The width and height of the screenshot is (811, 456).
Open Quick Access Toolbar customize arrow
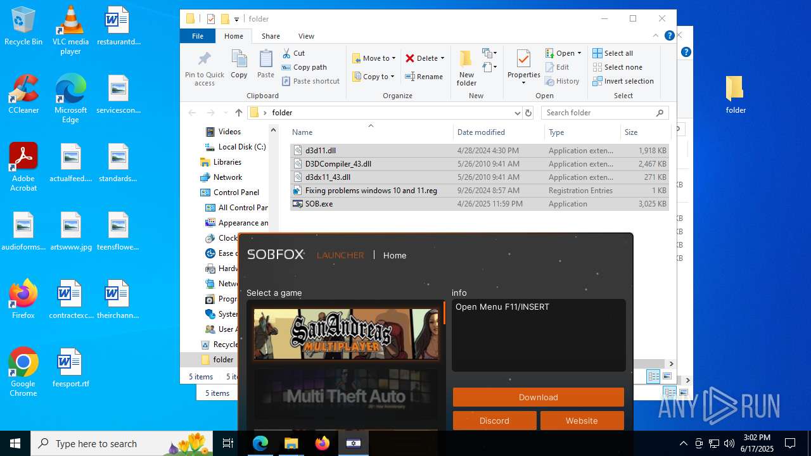coord(236,19)
